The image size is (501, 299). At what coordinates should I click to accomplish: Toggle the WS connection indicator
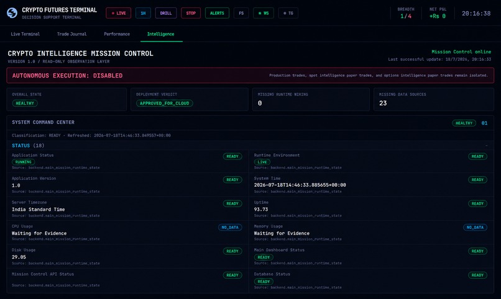264,13
